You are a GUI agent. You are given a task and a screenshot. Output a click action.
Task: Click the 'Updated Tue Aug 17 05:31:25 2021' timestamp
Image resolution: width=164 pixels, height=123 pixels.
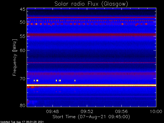coord(22,122)
